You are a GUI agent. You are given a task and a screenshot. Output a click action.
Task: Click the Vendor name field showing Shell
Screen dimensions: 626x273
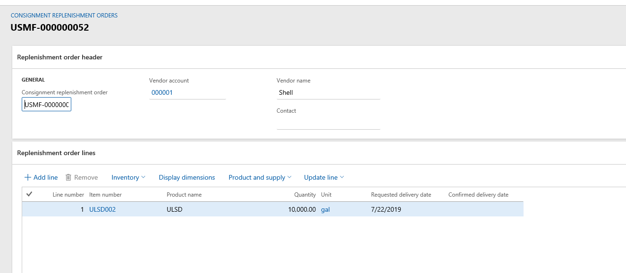tap(328, 92)
